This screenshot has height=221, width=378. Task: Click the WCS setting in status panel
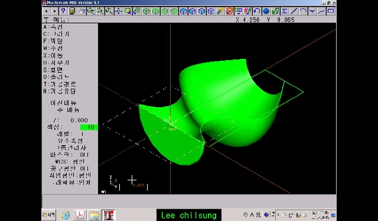click(70, 161)
